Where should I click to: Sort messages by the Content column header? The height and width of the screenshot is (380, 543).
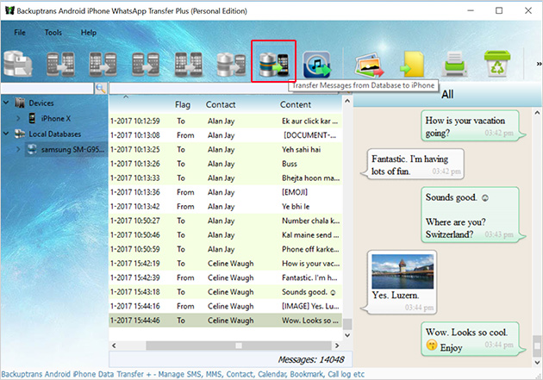(x=296, y=104)
